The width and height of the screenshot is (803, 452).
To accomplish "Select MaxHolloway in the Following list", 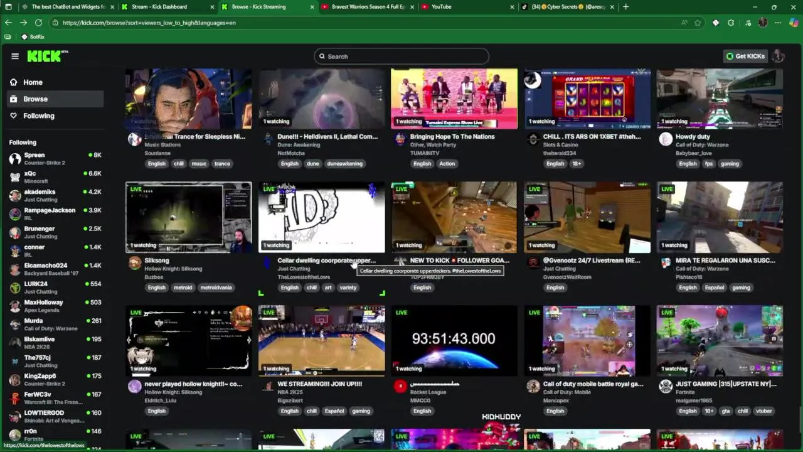I will pos(55,306).
